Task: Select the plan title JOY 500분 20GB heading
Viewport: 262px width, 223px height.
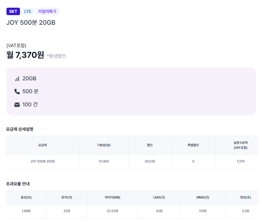Action: (x=31, y=22)
